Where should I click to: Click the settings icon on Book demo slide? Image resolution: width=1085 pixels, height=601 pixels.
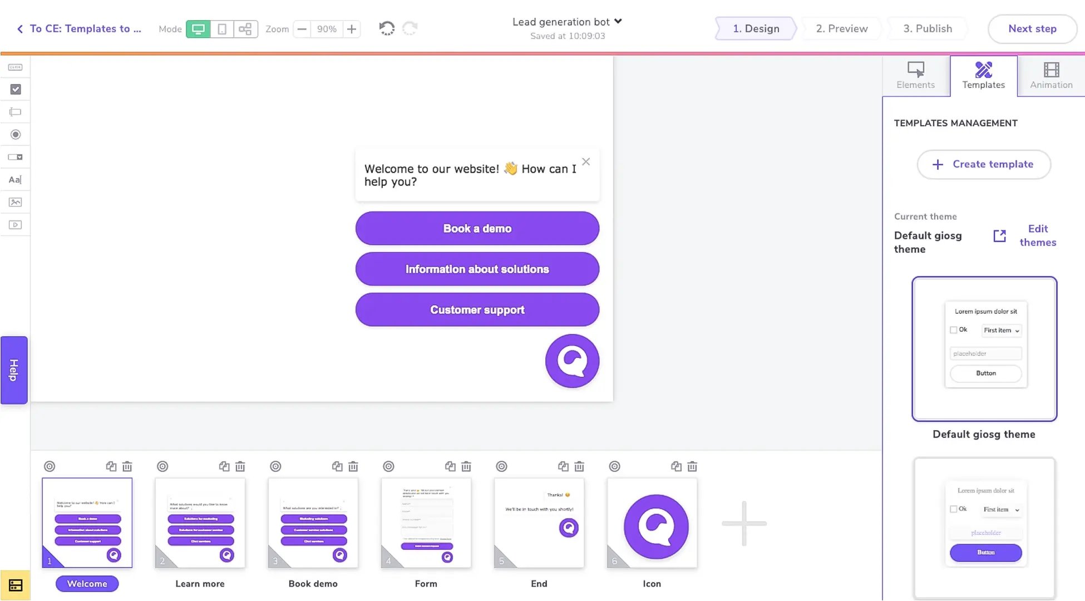click(275, 466)
